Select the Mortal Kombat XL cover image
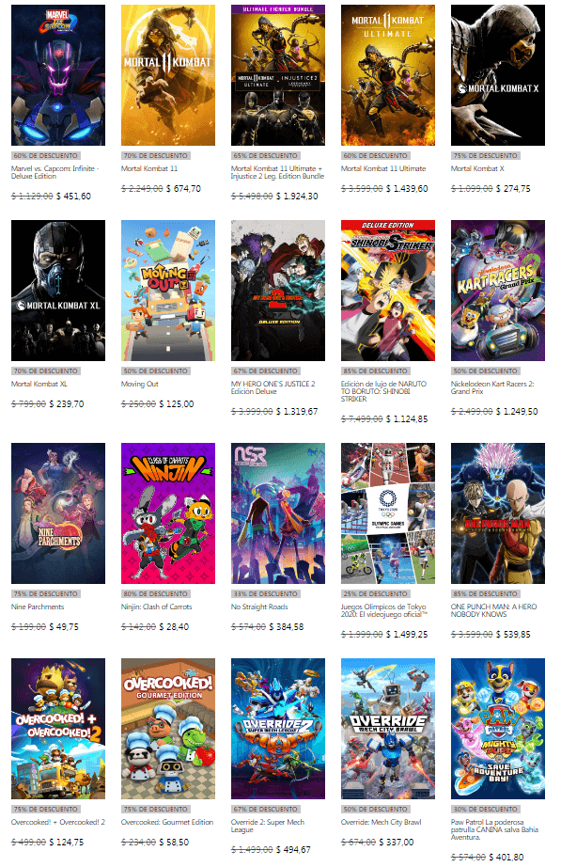561x867 pixels. click(x=58, y=291)
